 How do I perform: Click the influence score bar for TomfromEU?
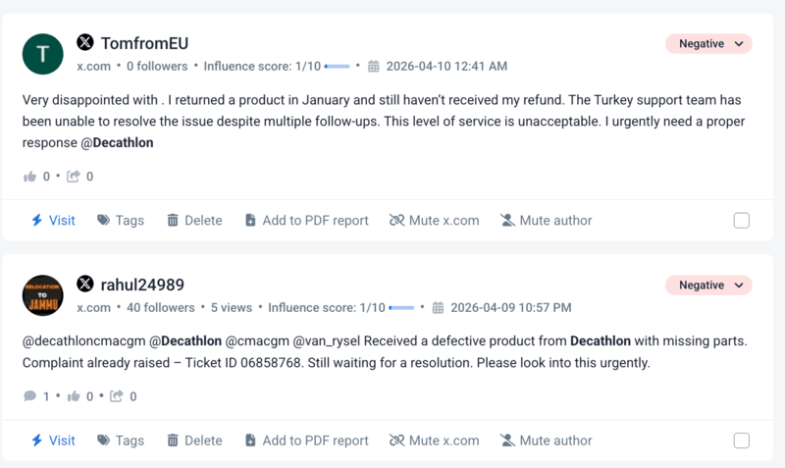coord(337,67)
